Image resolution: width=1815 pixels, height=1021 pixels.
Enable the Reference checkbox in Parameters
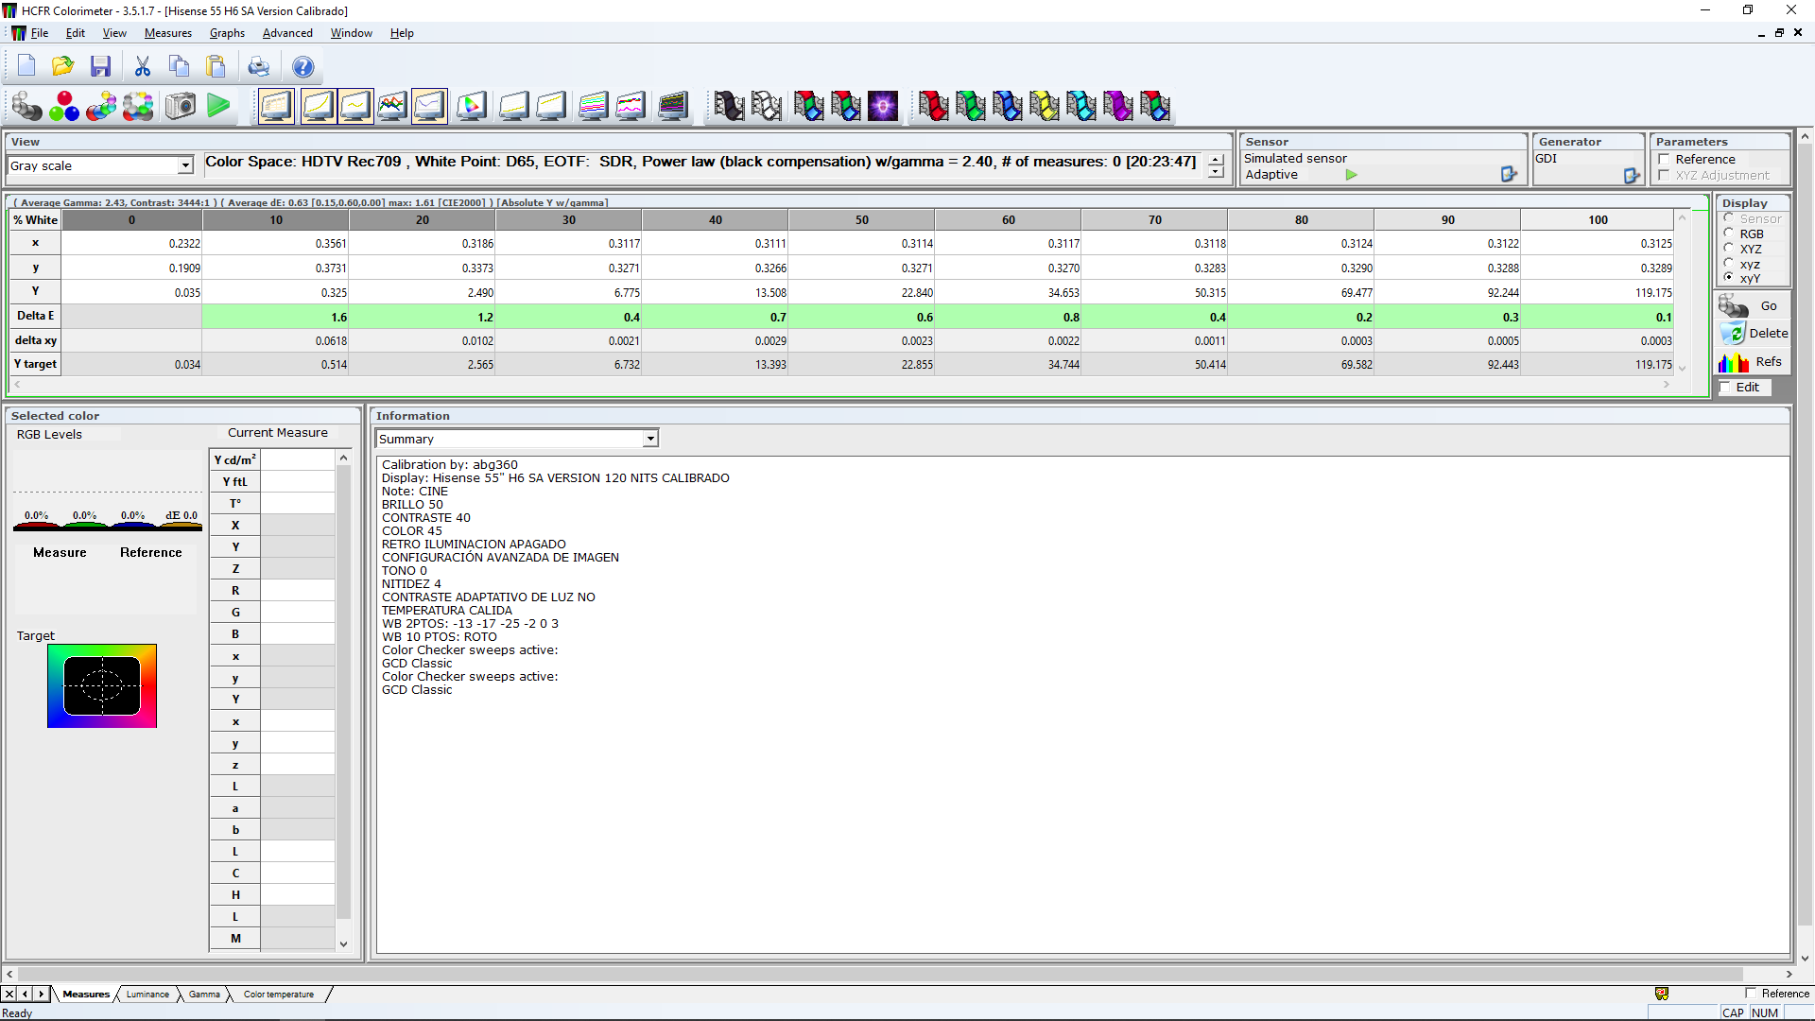1664,159
